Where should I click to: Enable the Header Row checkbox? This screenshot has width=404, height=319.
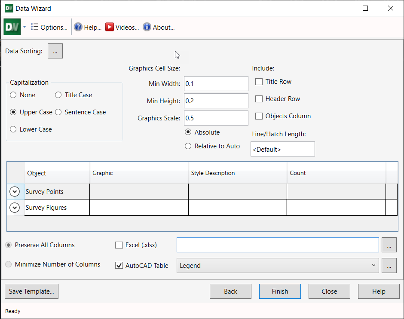tap(259, 99)
